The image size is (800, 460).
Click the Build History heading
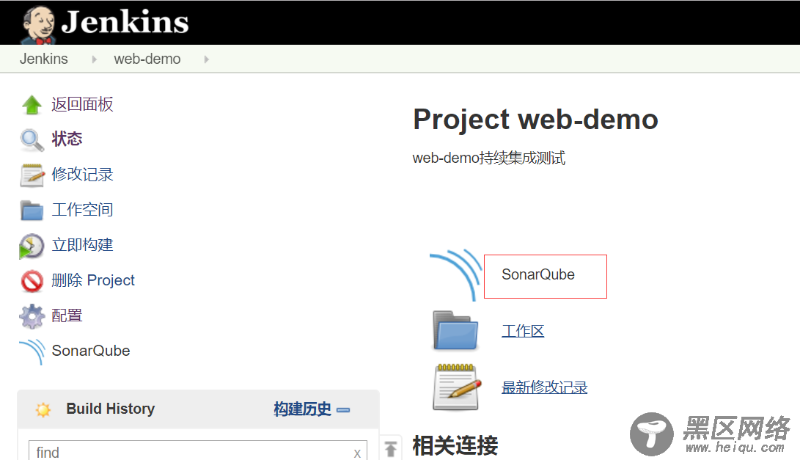tap(110, 409)
